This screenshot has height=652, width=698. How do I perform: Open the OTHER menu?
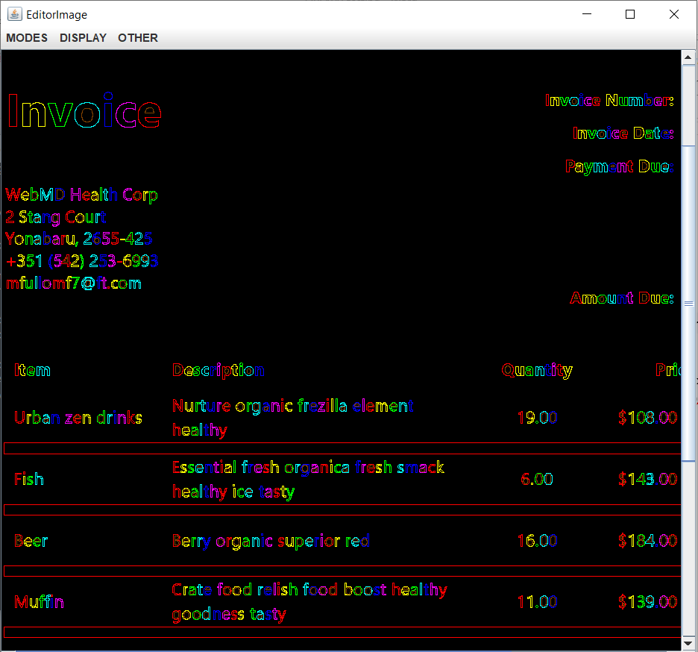138,38
